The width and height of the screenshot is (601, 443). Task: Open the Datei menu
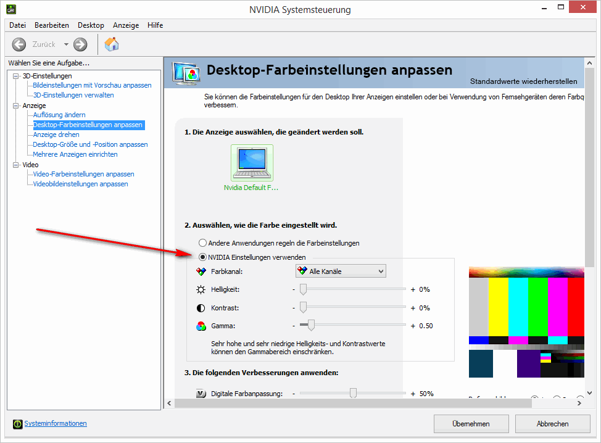pos(18,25)
